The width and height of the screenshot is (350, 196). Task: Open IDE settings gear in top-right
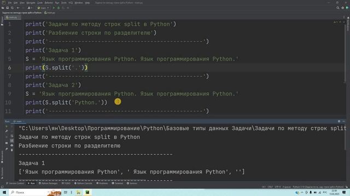pyautogui.click(x=343, y=8)
